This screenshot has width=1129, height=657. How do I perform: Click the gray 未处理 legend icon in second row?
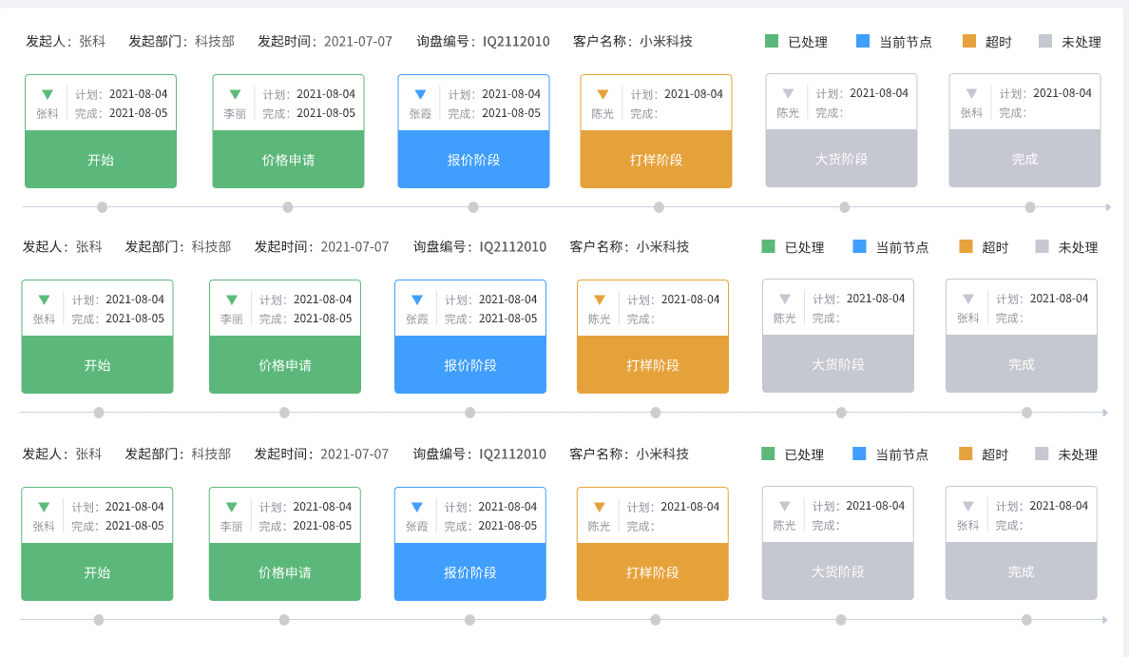coord(1042,246)
